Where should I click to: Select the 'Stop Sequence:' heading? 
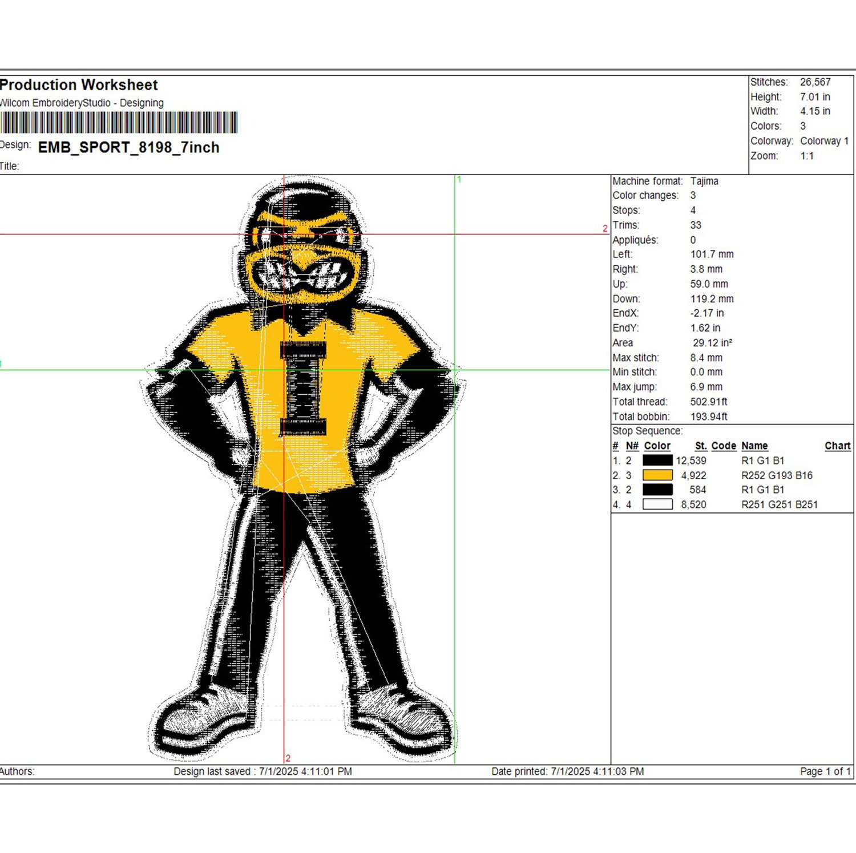coord(647,431)
